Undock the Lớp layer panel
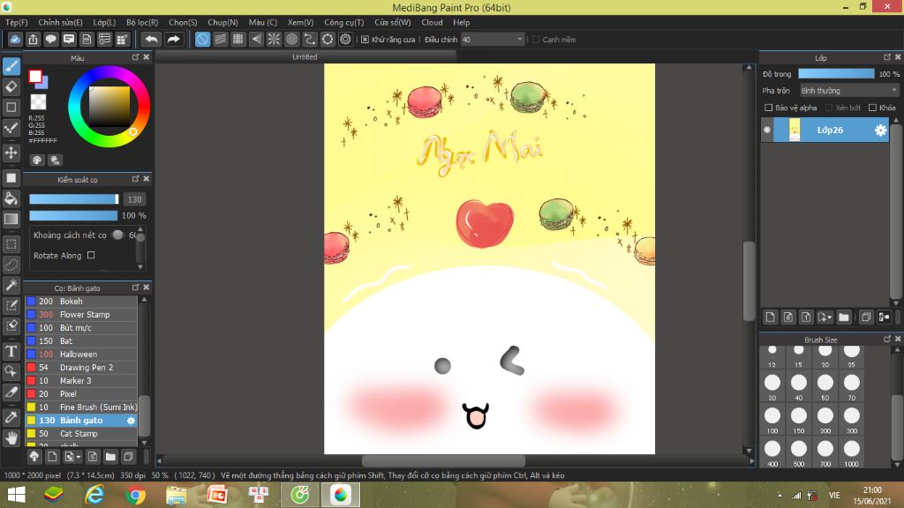904x508 pixels. tap(887, 57)
